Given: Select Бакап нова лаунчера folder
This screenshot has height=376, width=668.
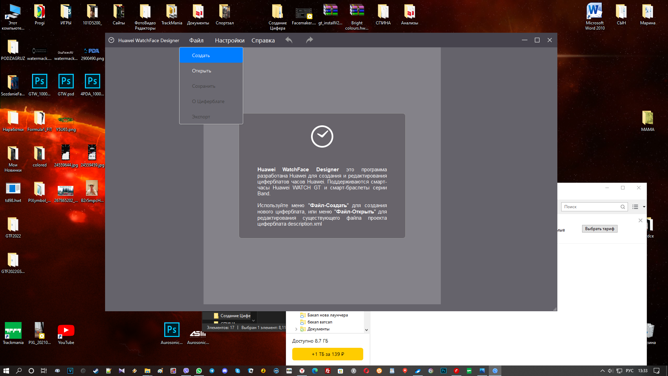Looking at the screenshot, I should click(x=324, y=315).
